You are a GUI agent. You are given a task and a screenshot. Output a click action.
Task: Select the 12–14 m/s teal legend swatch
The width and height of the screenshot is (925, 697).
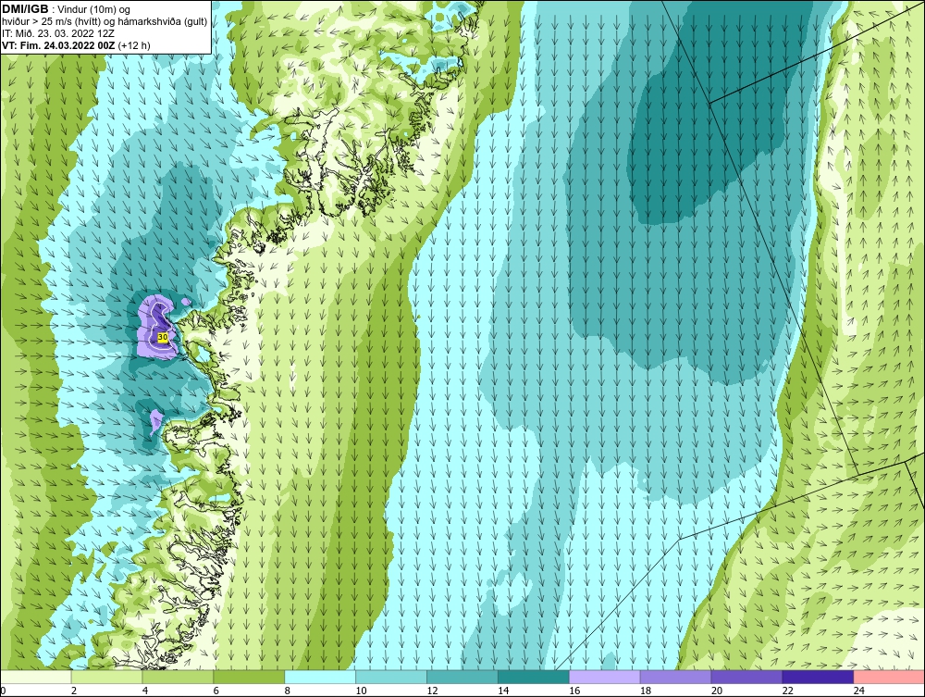click(x=462, y=677)
